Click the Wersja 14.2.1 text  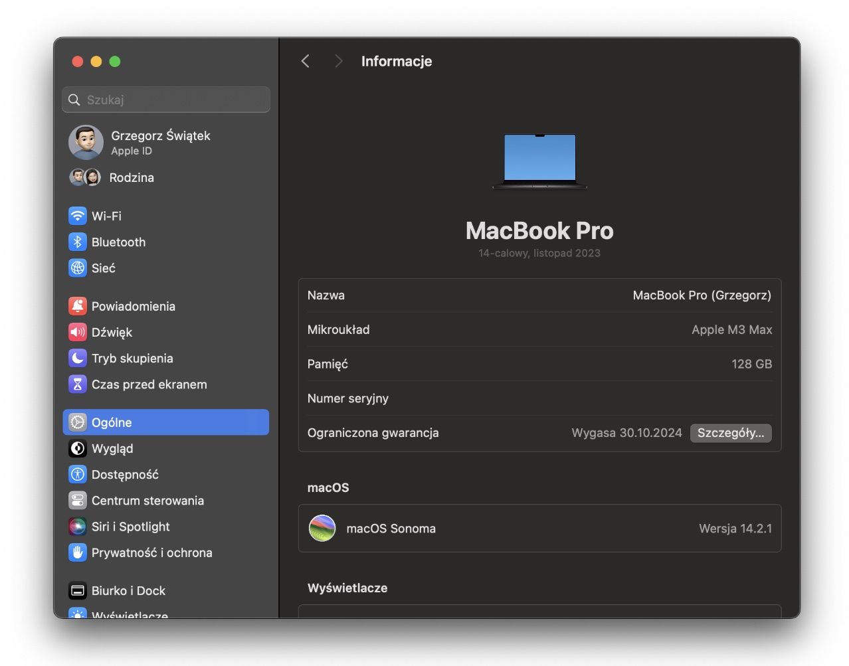click(735, 529)
